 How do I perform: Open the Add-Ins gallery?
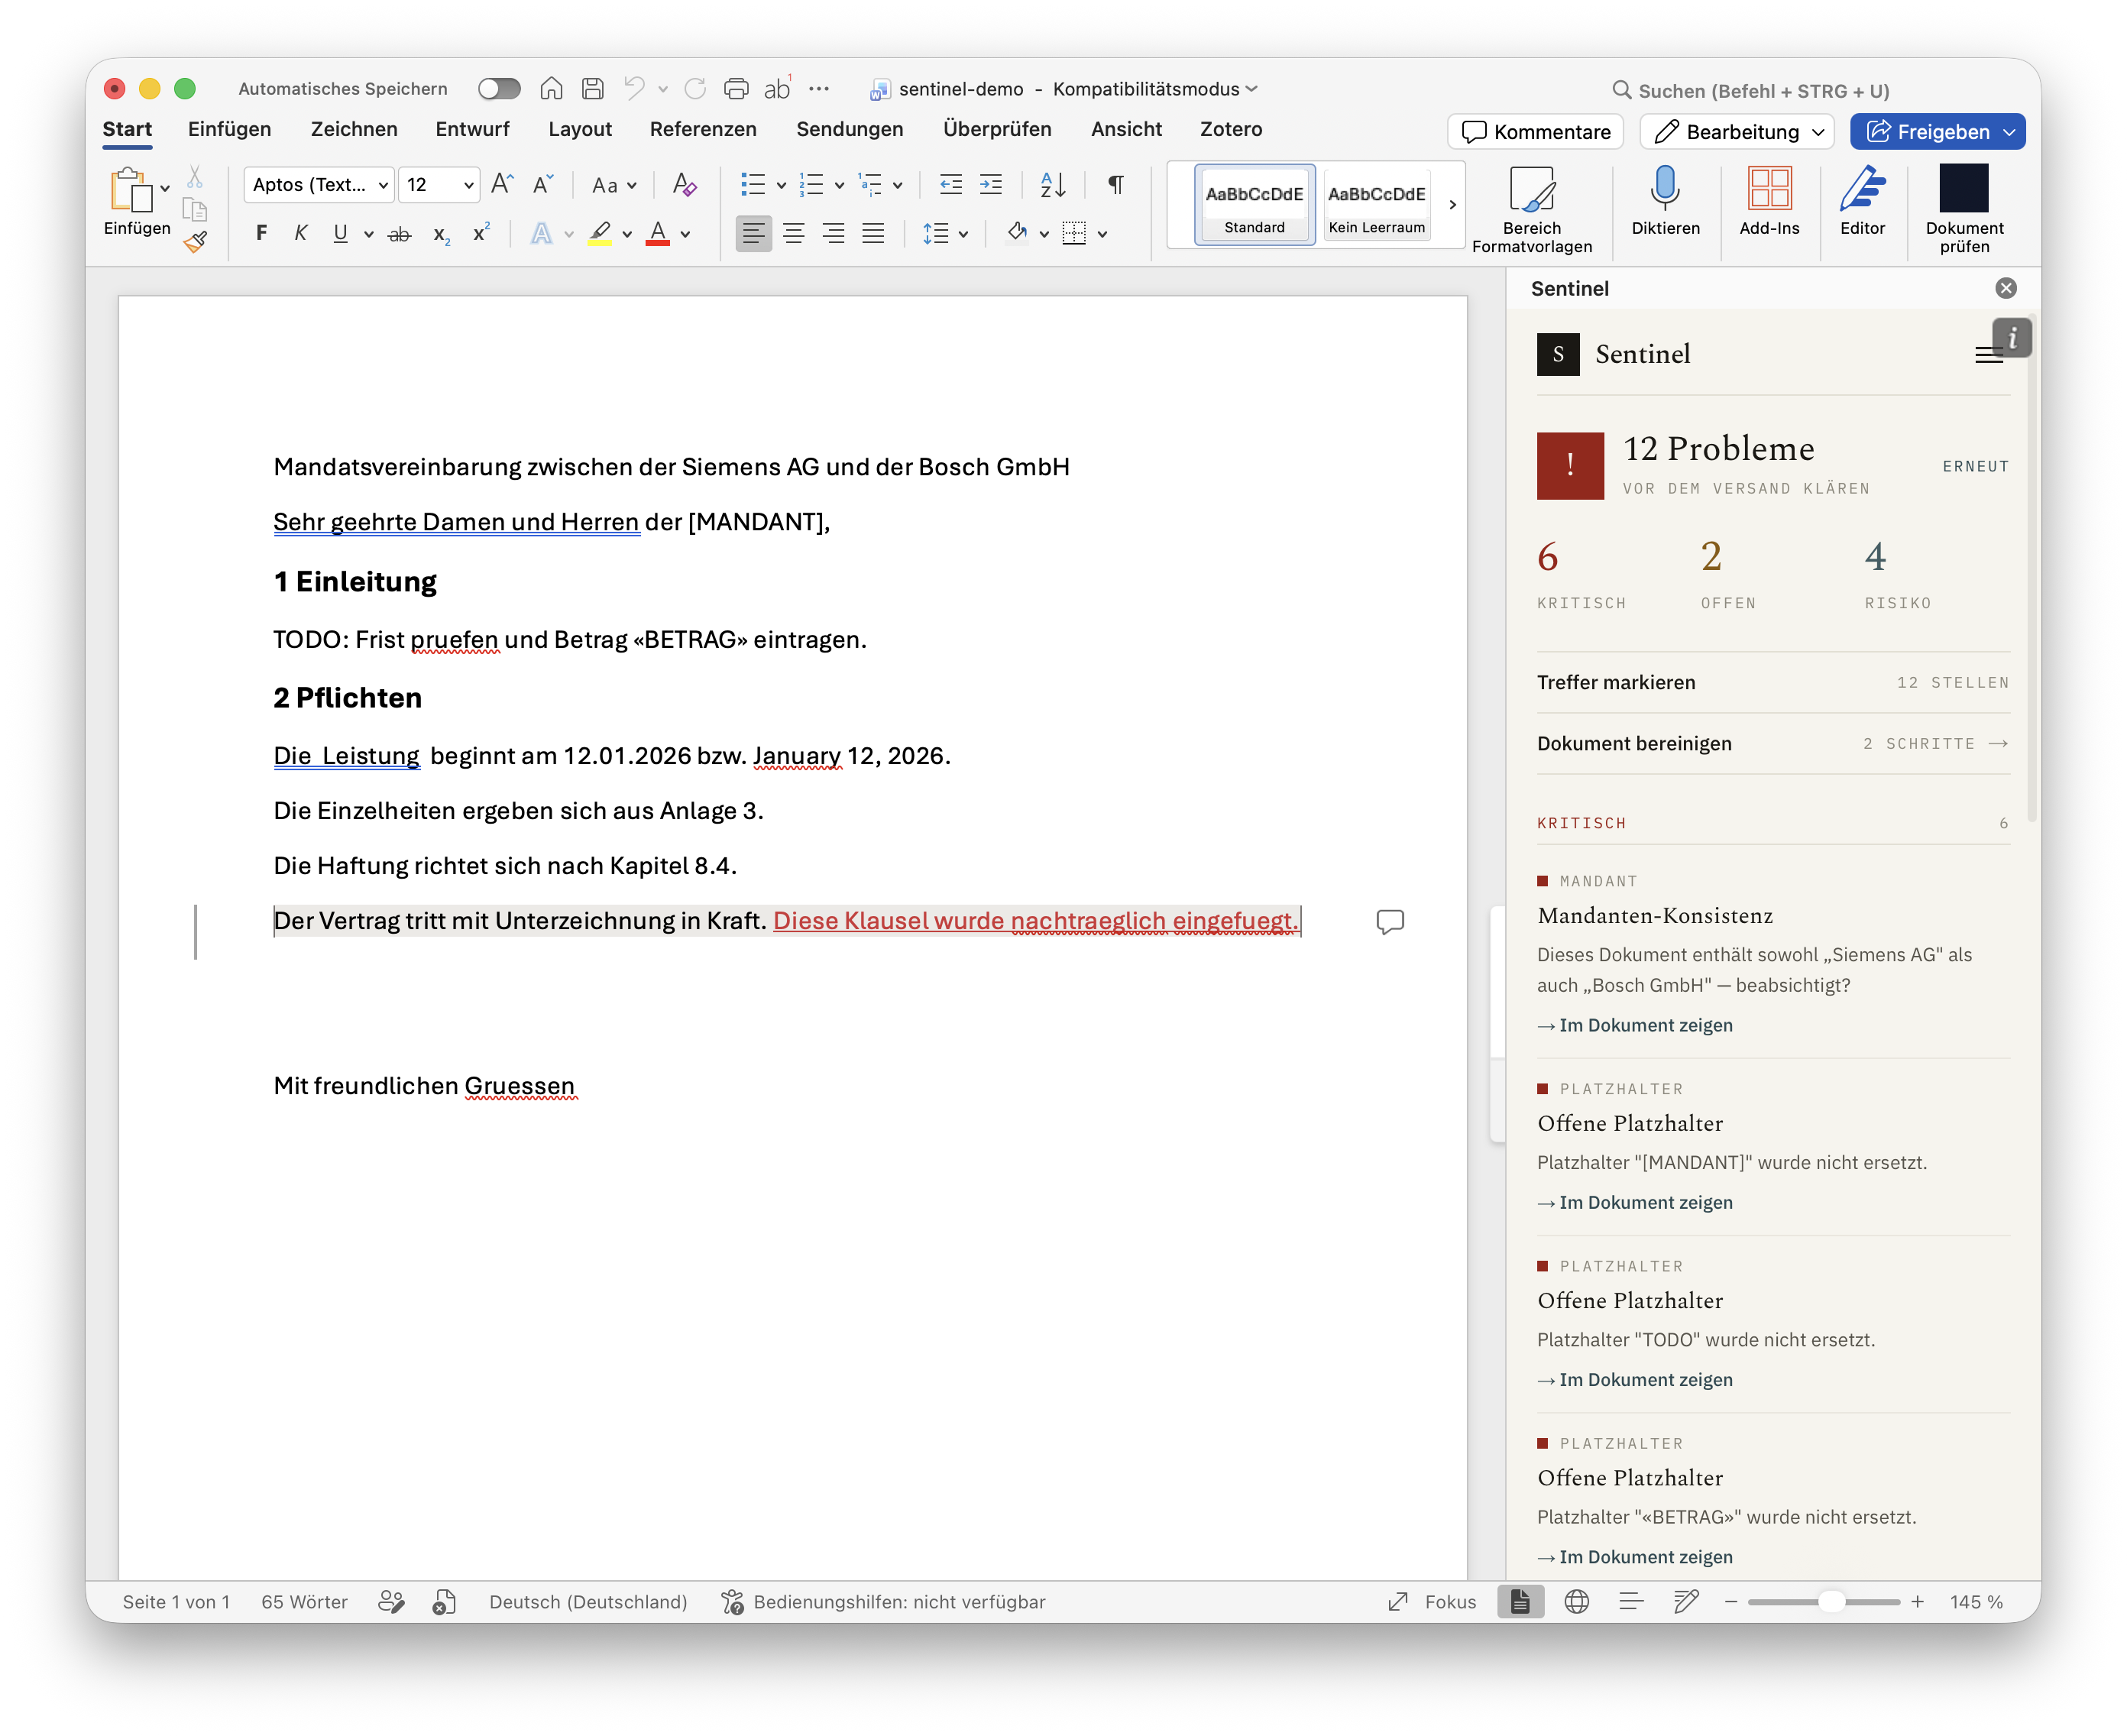[1769, 203]
